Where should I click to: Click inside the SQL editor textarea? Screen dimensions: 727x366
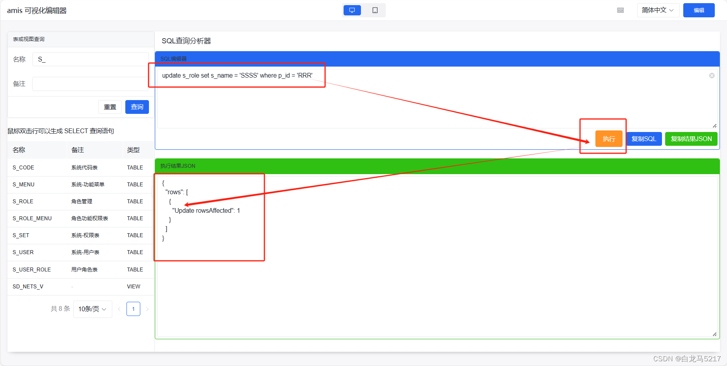[437, 98]
